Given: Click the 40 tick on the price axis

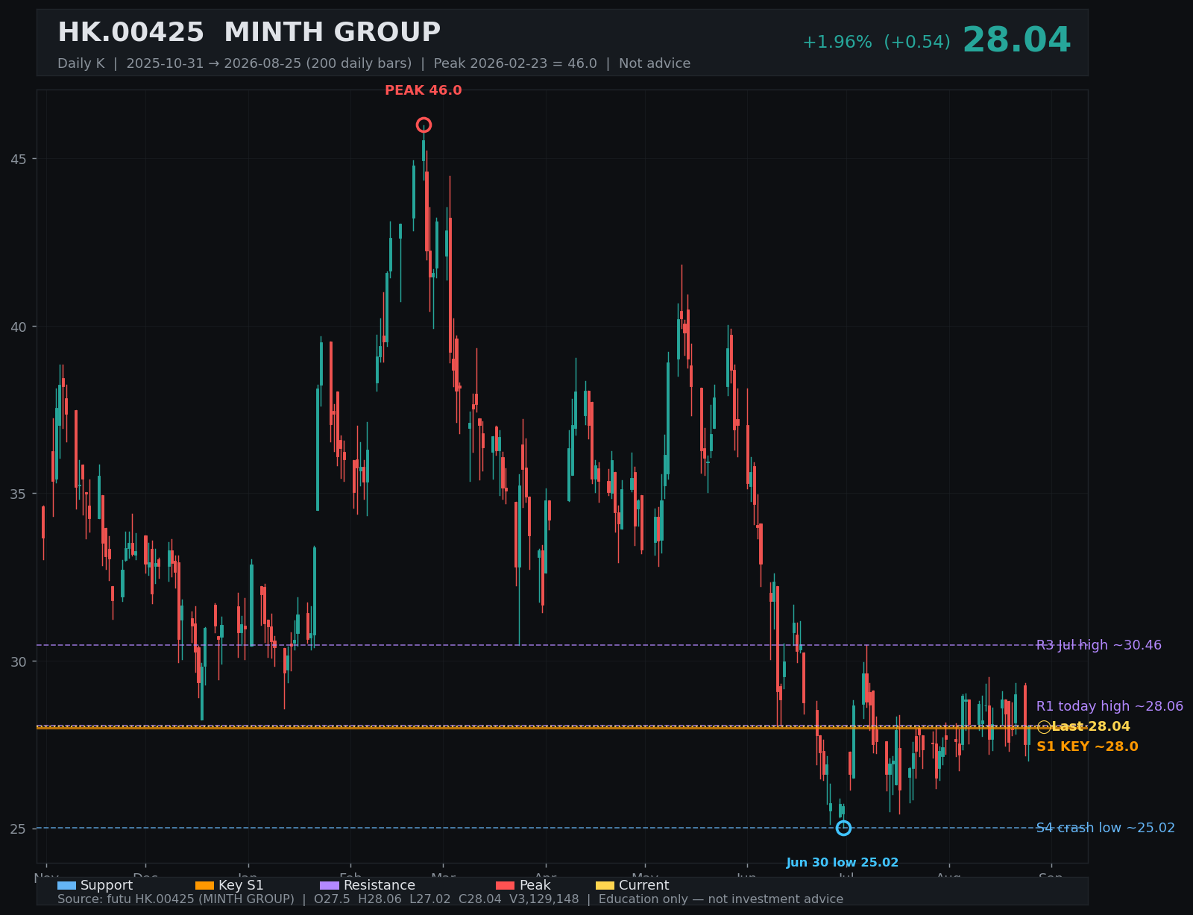Looking at the screenshot, I should [17, 327].
